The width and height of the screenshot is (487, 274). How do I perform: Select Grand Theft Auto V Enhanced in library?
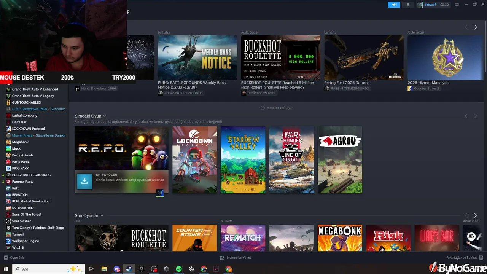[x=35, y=89]
